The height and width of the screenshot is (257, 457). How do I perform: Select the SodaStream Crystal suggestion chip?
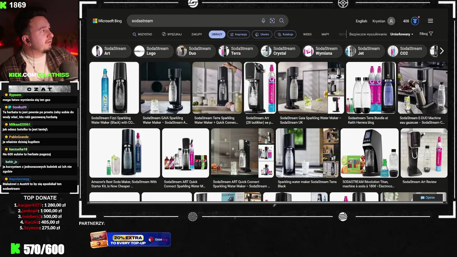tap(280, 51)
